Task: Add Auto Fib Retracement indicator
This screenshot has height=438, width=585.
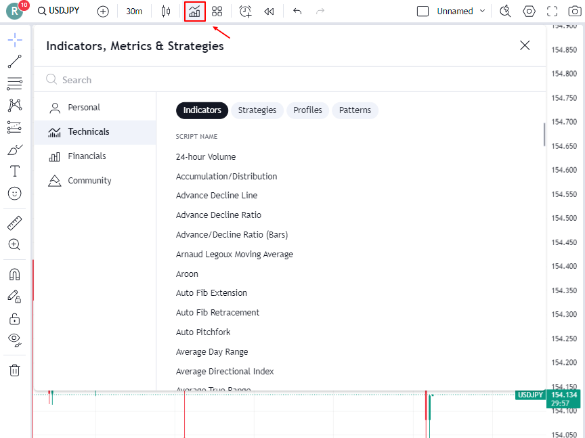Action: tap(217, 313)
